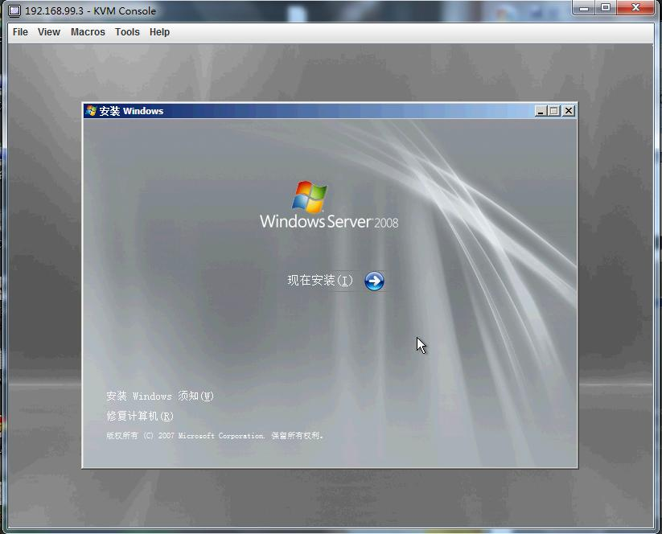This screenshot has width=662, height=534.
Task: Click the Windows icon on installer title bar
Action: coord(90,111)
